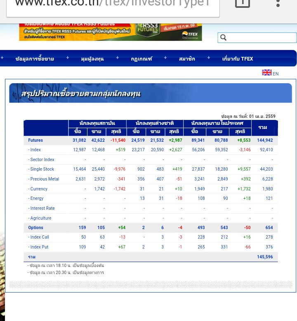Viewport: 297px width, 321px height.
Task: Switch language via EN link
Action: [x=276, y=74]
